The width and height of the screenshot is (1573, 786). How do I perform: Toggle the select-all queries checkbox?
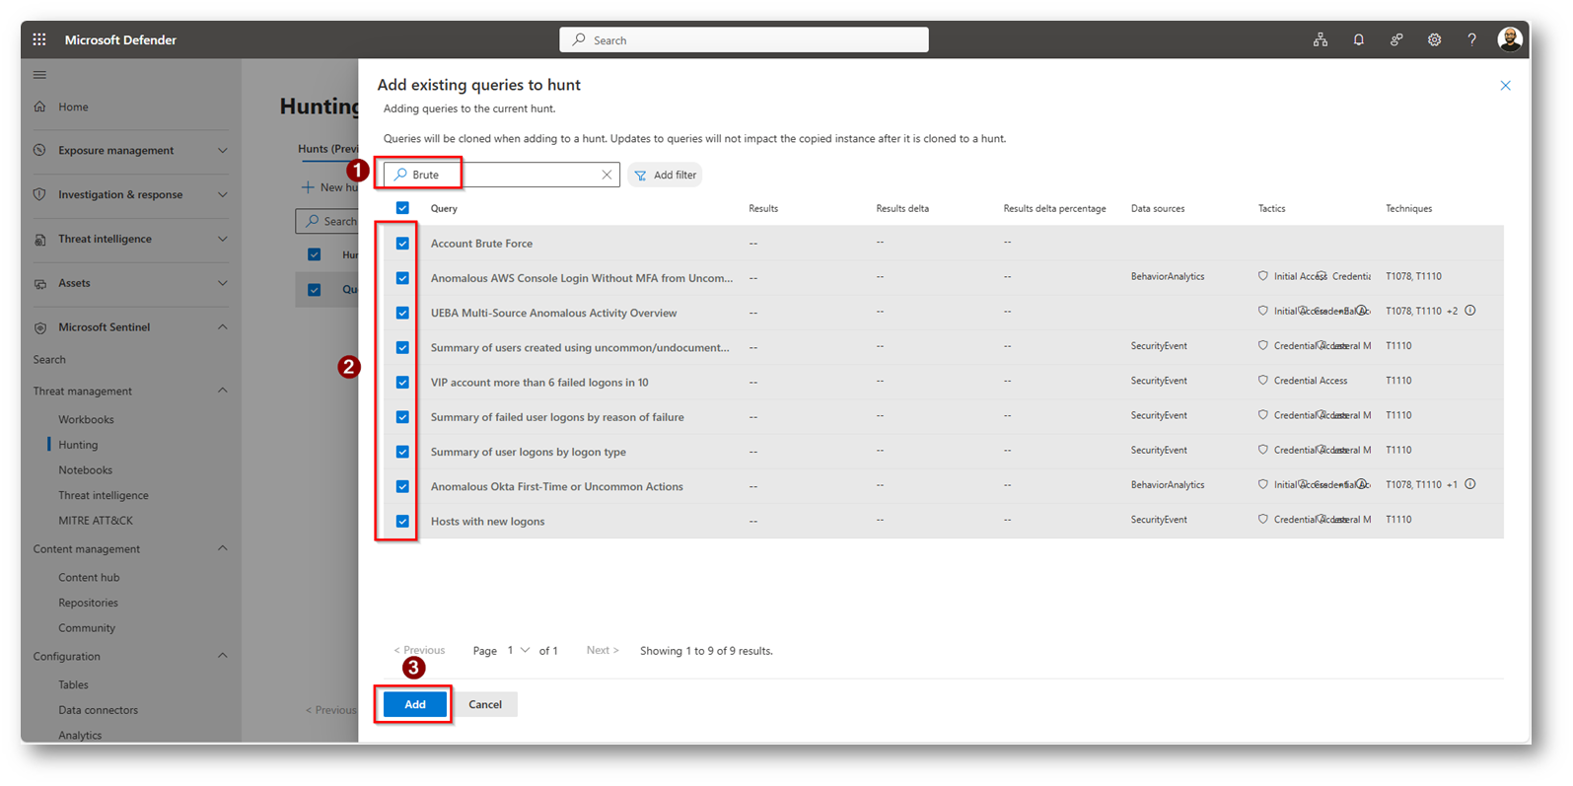pyautogui.click(x=402, y=208)
